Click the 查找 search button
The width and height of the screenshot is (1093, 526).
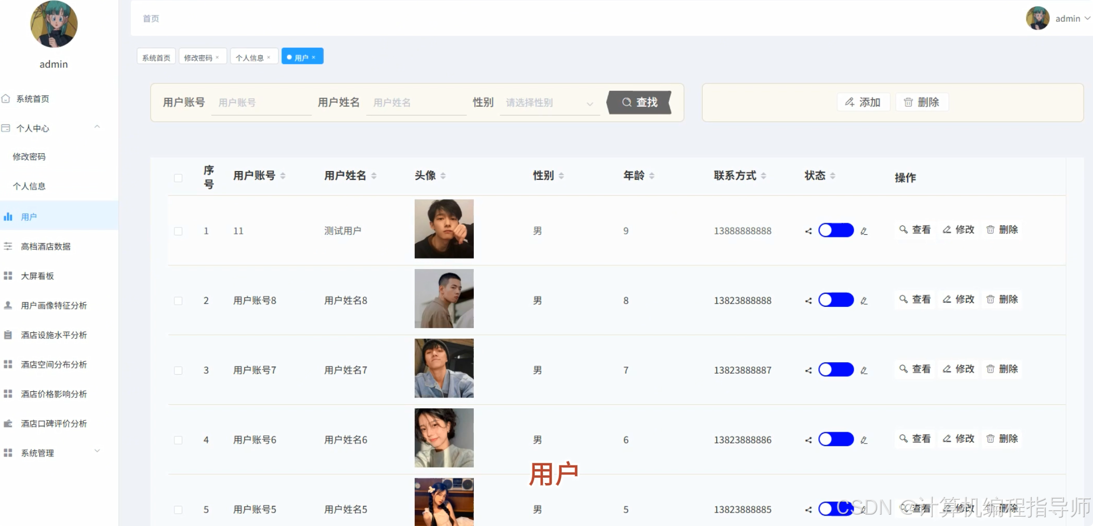(x=638, y=103)
